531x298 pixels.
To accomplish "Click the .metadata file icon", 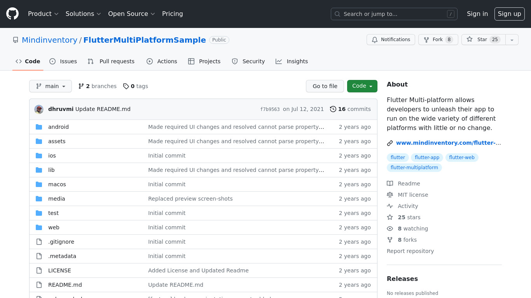I will [x=39, y=256].
